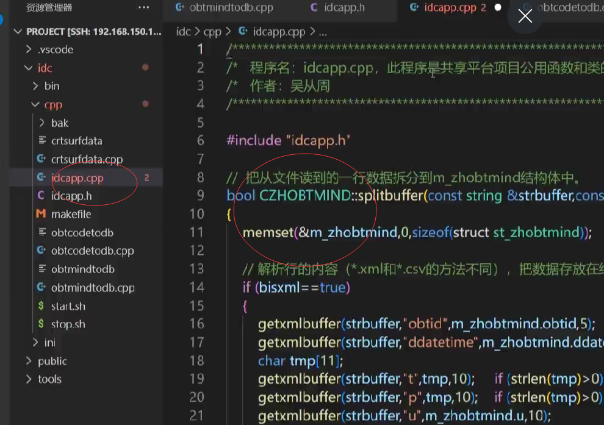Close overlay with X button

[x=525, y=16]
